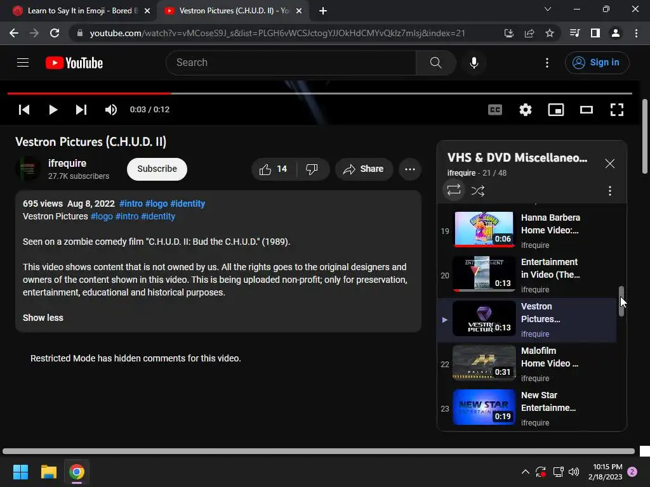Open the volume icon in system tray
The height and width of the screenshot is (487, 650).
[x=574, y=472]
